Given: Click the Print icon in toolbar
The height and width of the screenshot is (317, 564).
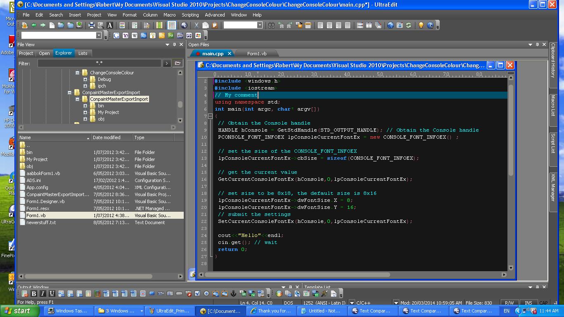Looking at the screenshot, I should click(92, 25).
